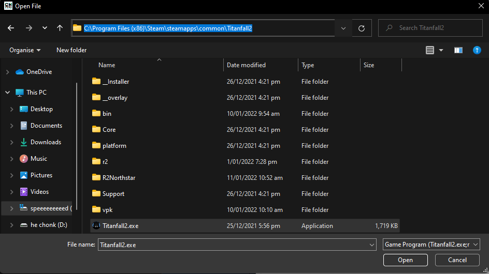Click the Search Titanfall2 field
489x274 pixels.
pos(435,28)
